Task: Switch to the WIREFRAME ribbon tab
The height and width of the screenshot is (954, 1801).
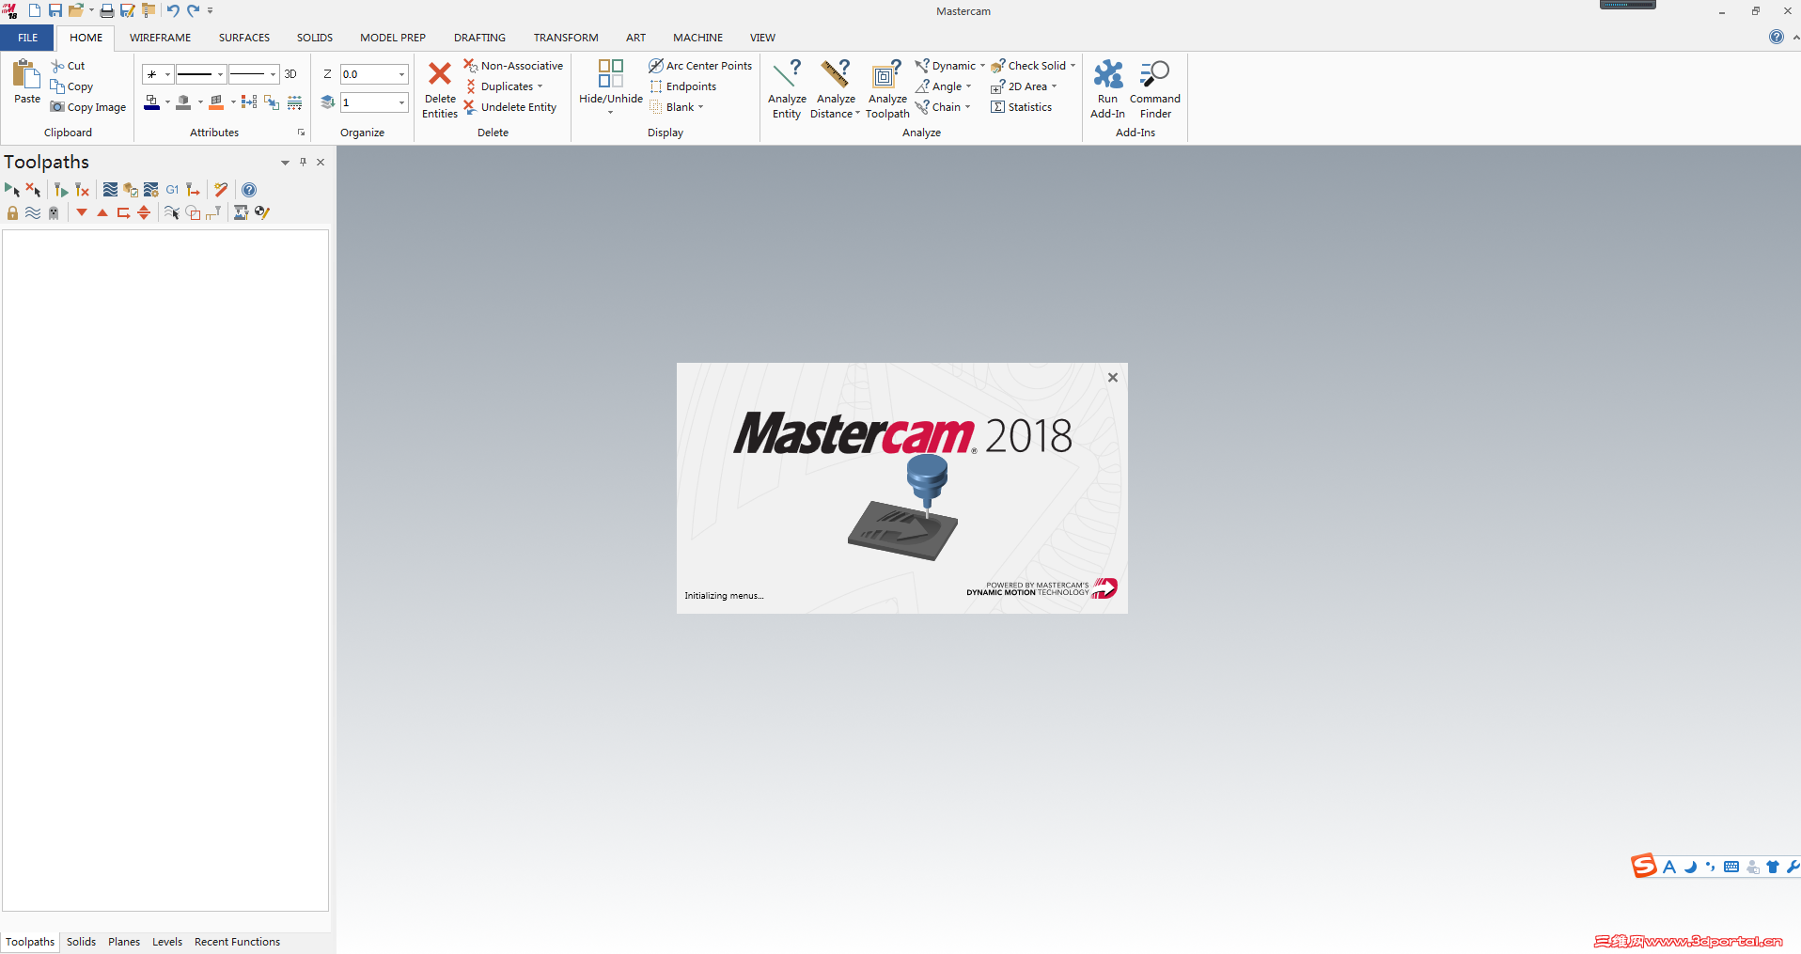Action: (x=160, y=38)
